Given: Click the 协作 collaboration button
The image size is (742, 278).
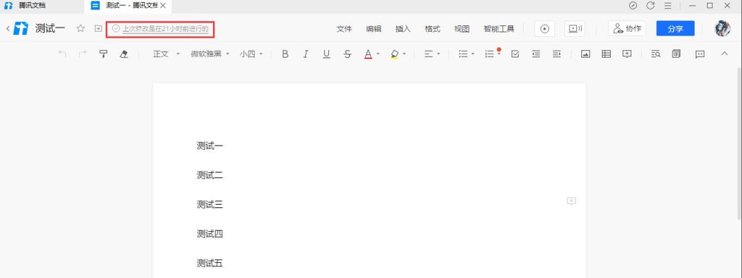Looking at the screenshot, I should pos(627,28).
